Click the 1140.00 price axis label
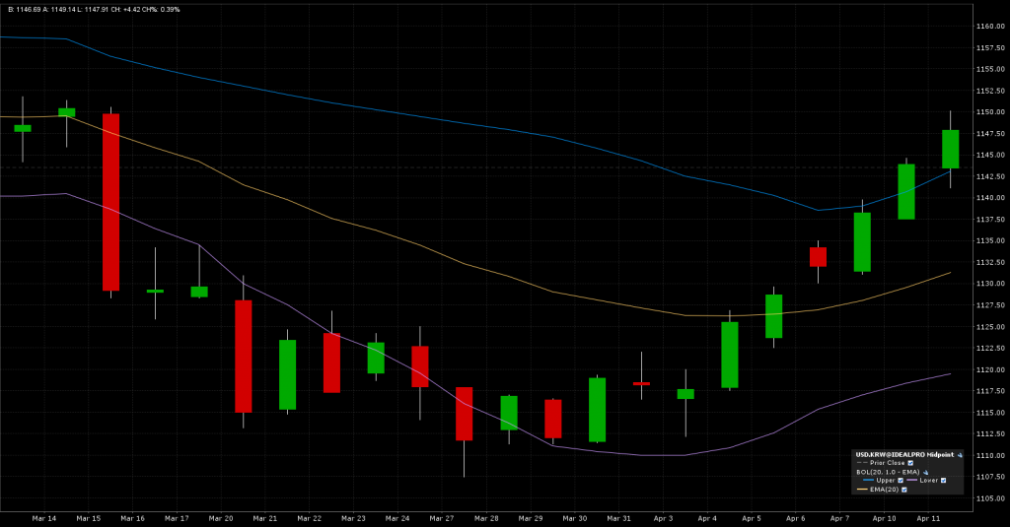 990,198
